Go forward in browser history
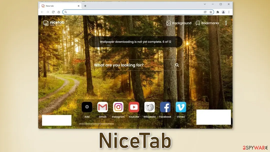This screenshot has height=152, width=270. point(48,12)
